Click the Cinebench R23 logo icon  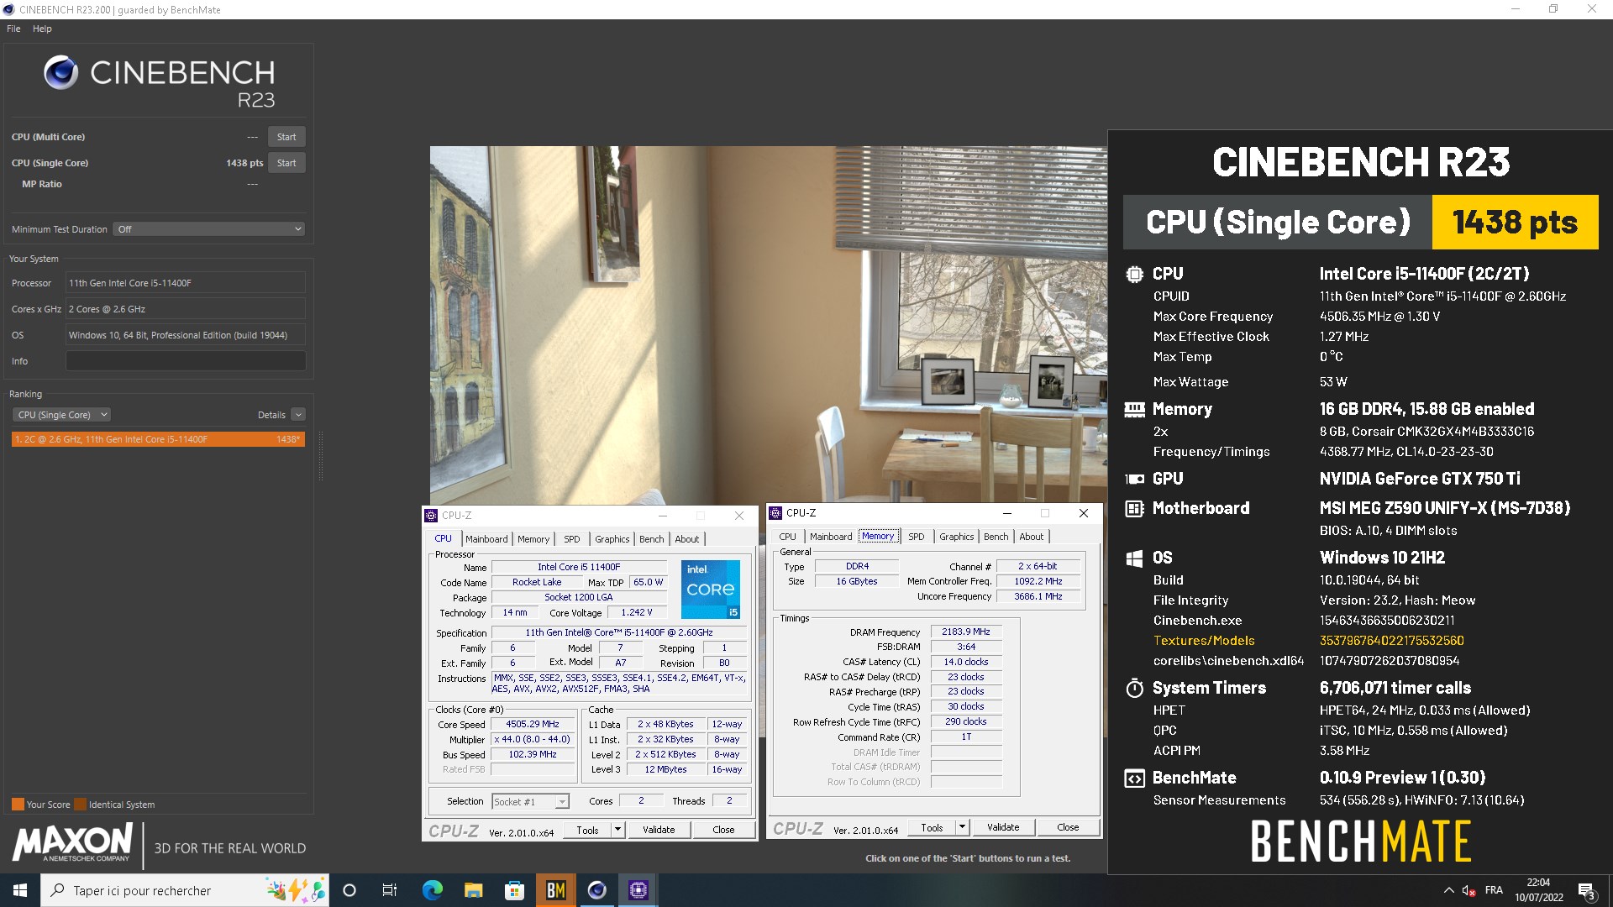(x=61, y=73)
